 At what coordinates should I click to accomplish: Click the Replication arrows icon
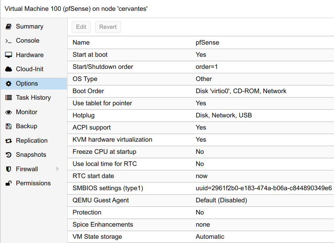pos(9,141)
